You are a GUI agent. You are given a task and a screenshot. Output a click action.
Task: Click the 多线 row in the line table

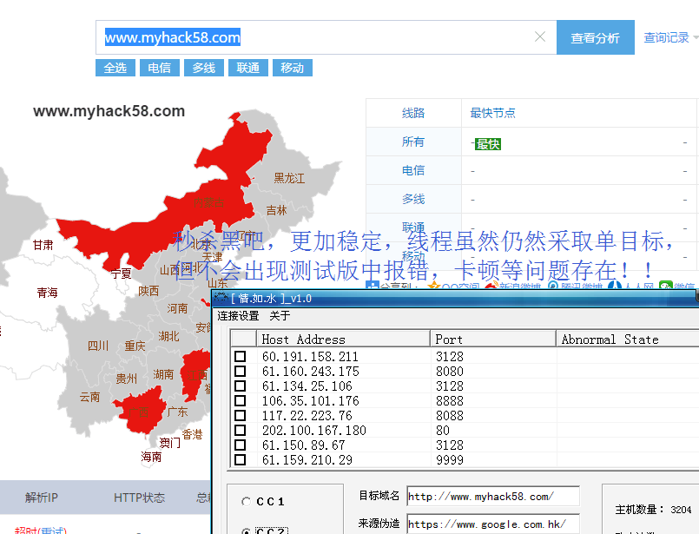(x=532, y=199)
